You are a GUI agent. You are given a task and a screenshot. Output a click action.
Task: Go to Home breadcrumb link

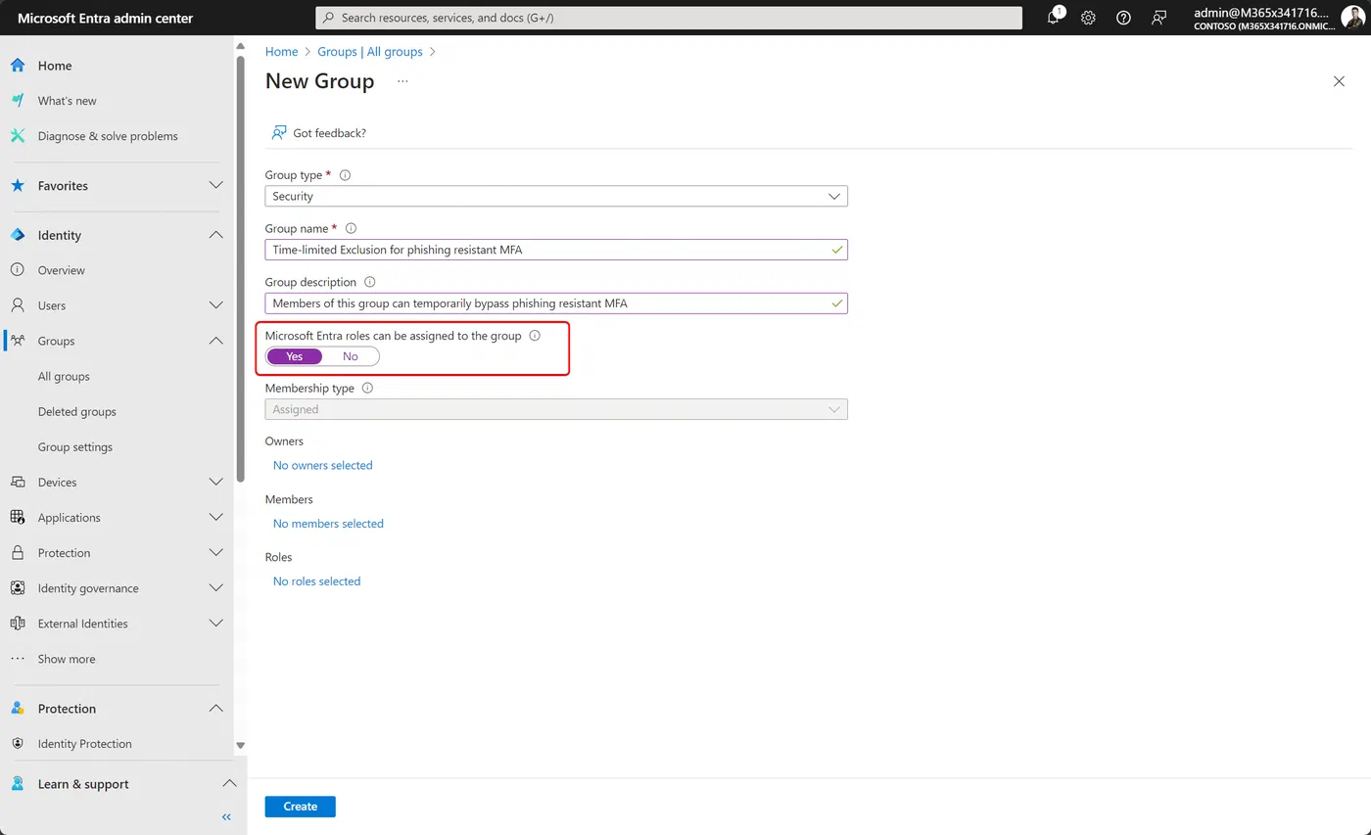pyautogui.click(x=281, y=51)
